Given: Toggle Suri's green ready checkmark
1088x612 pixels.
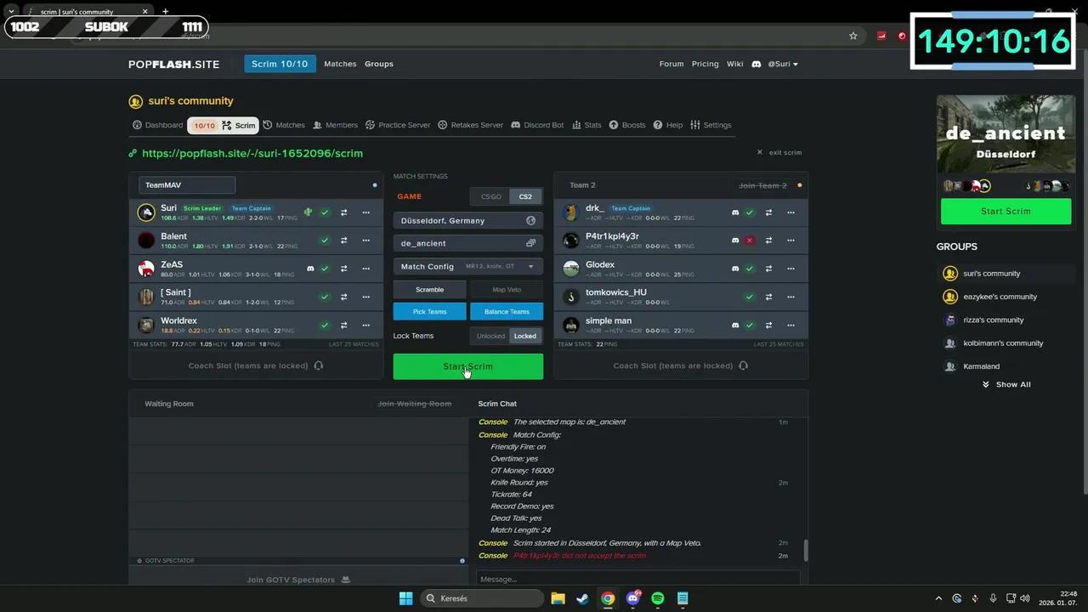Looking at the screenshot, I should coord(325,212).
